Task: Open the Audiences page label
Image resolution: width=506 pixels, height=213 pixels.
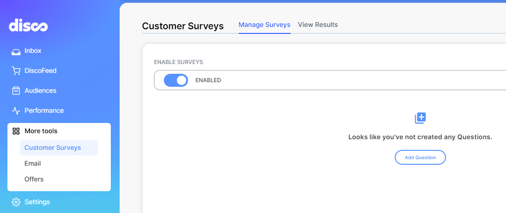Action: click(40, 91)
